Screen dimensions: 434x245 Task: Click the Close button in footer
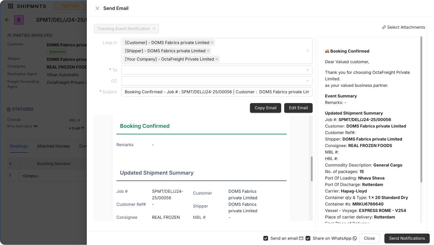pos(369,238)
